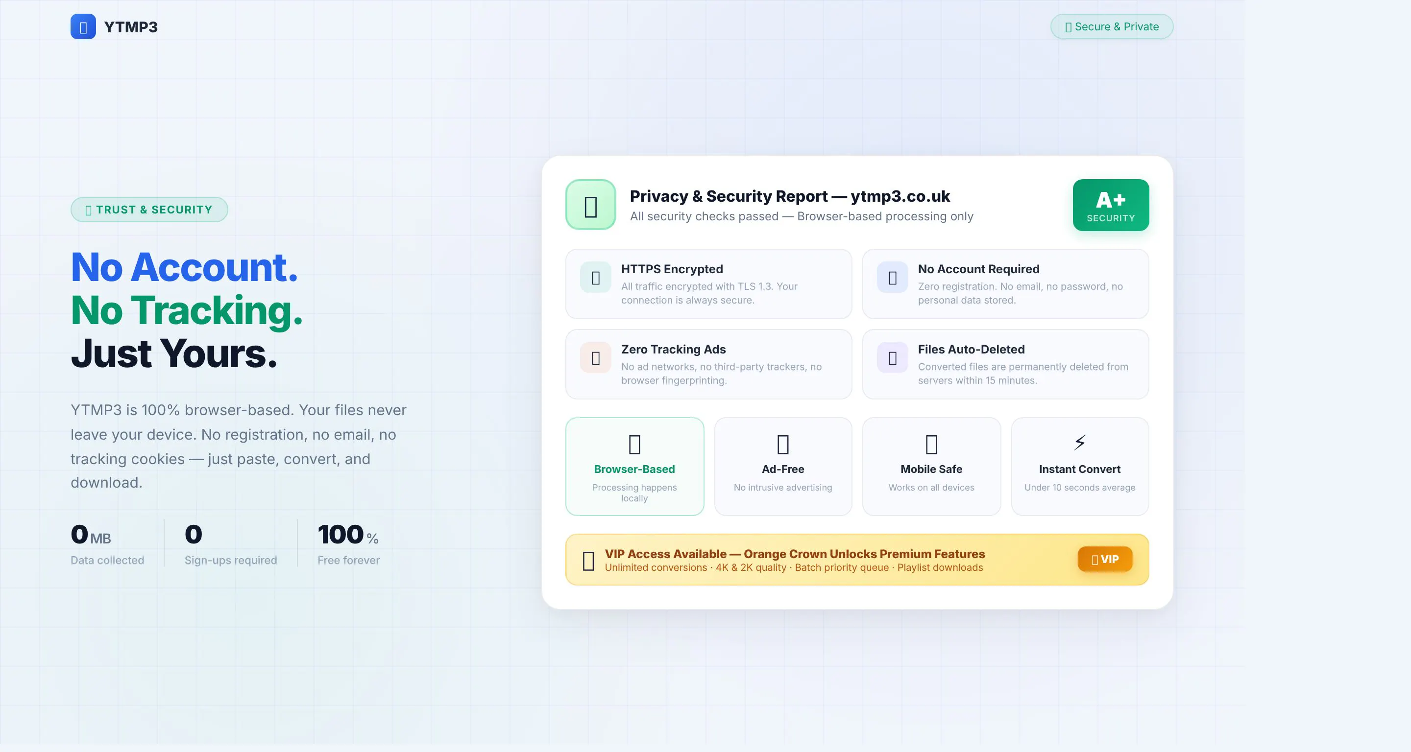Click the blue YTMP3 logo icon
This screenshot has width=1411, height=752.
[83, 27]
